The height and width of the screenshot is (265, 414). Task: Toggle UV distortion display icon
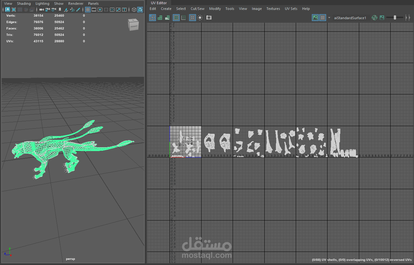tap(167, 18)
